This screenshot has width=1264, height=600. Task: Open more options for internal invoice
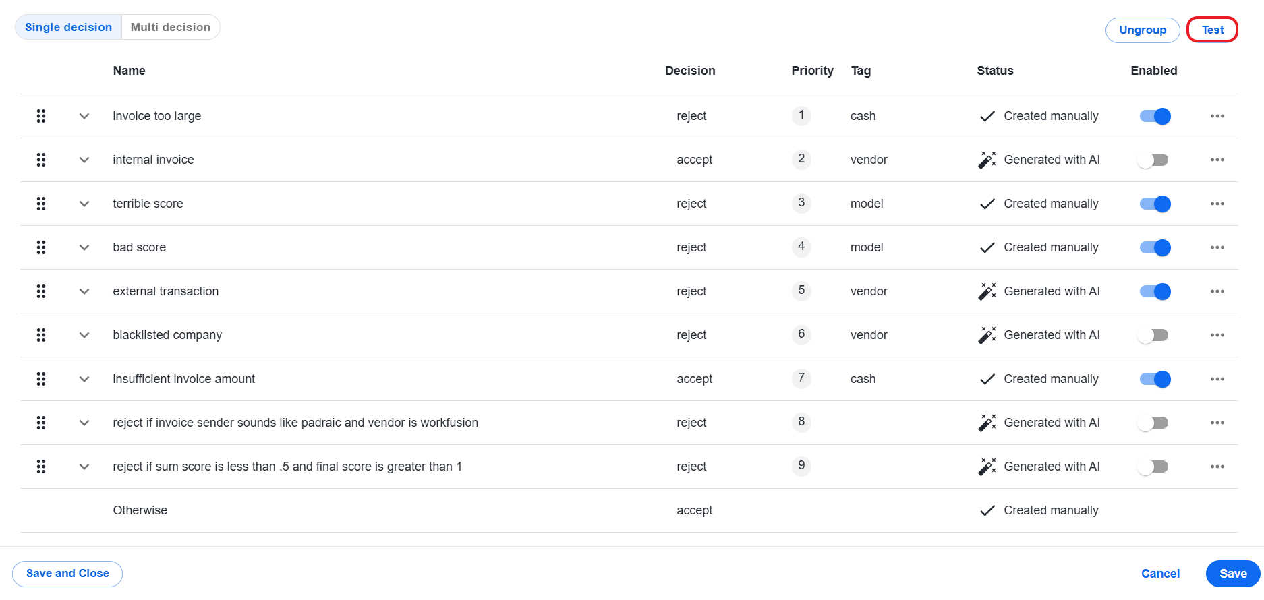pyautogui.click(x=1217, y=160)
